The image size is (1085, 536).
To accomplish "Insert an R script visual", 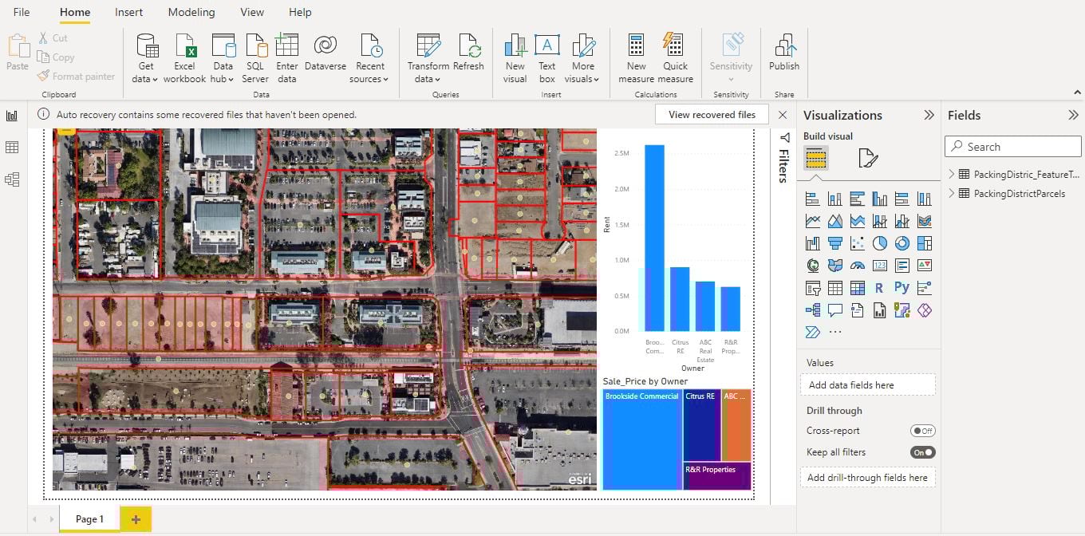I will click(x=880, y=287).
